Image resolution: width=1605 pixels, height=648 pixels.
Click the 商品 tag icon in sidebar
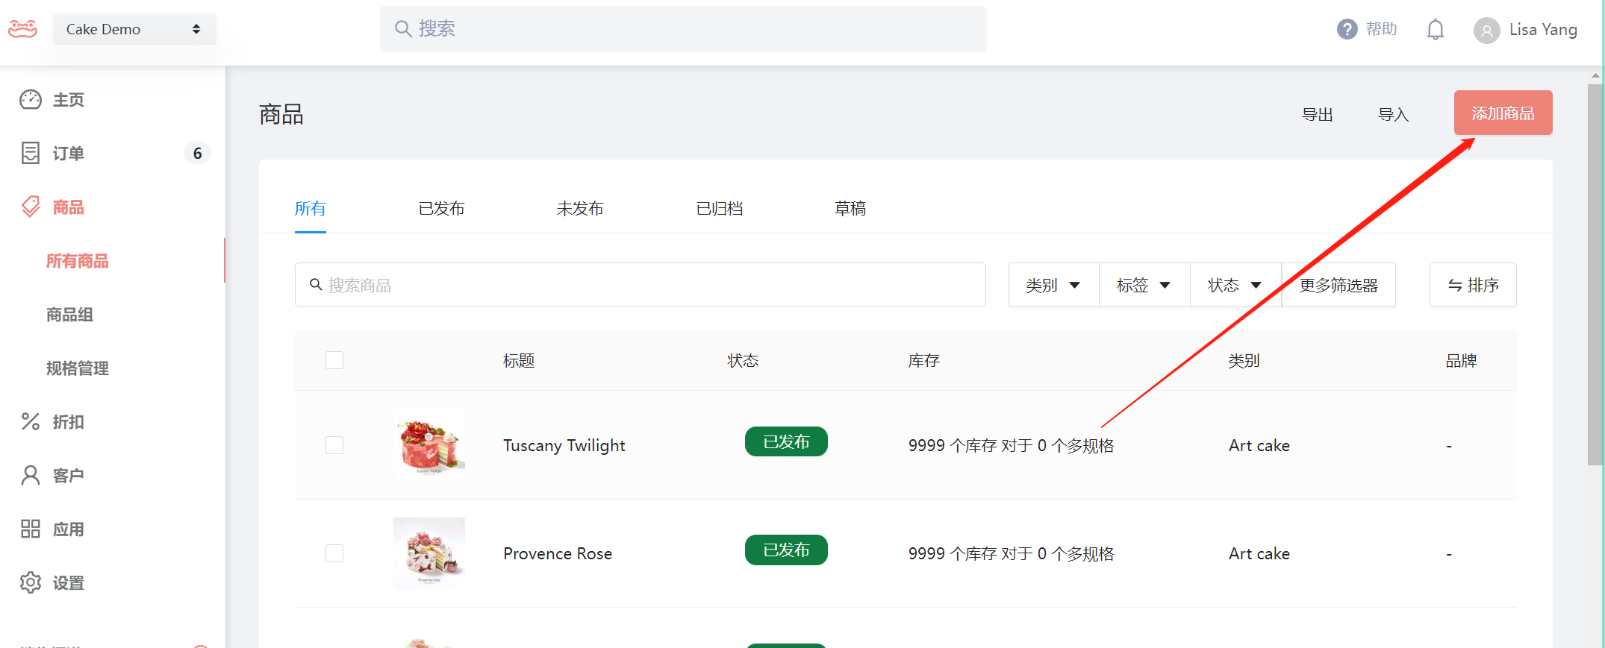[31, 207]
